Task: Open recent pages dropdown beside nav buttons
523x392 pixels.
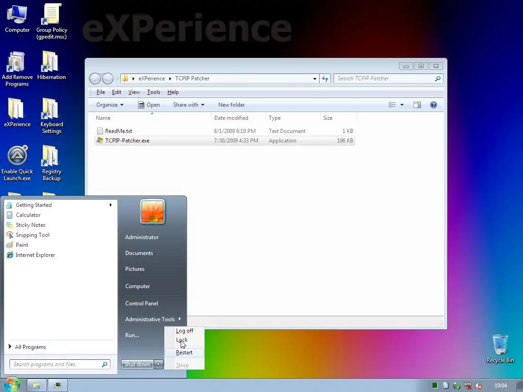Action: (x=117, y=78)
